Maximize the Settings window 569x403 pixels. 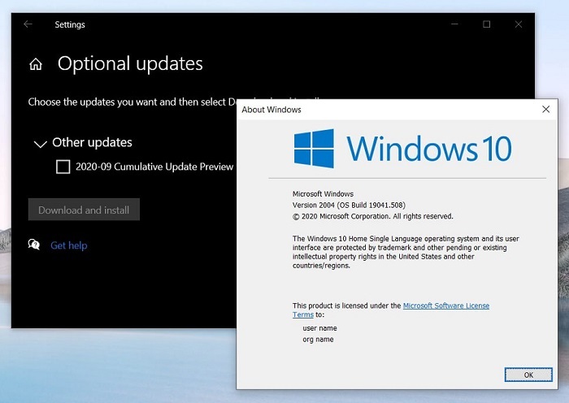(x=487, y=24)
